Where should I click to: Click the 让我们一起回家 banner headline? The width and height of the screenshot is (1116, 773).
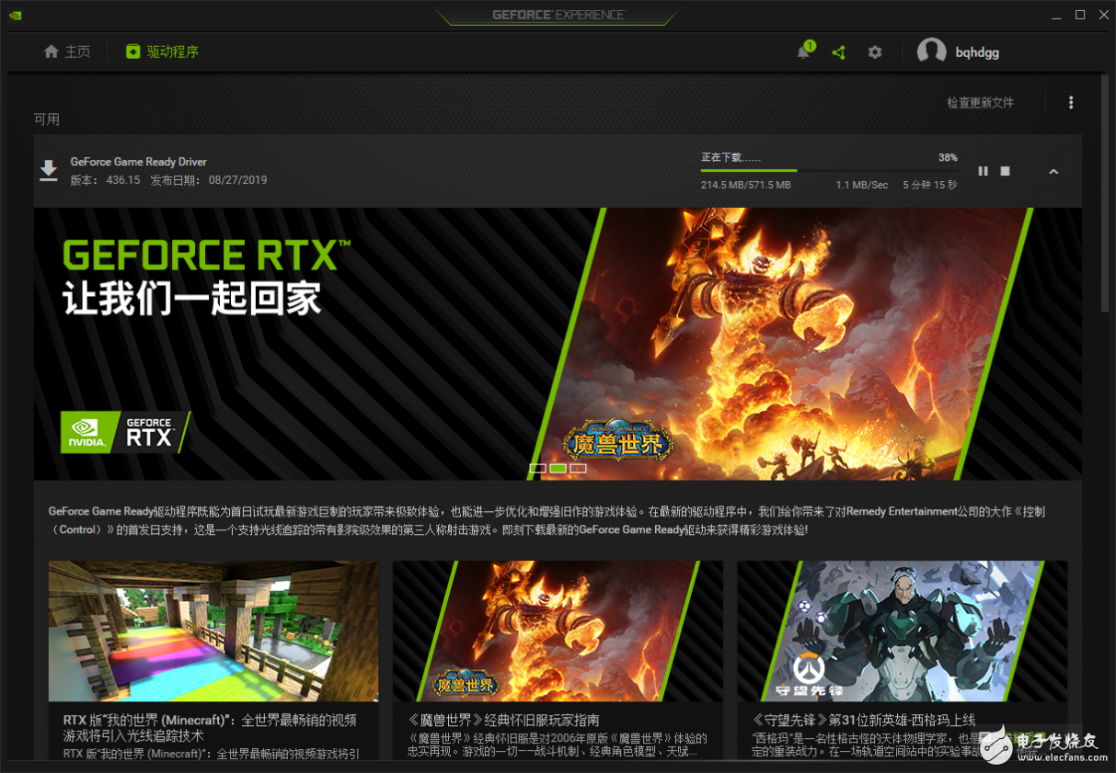point(191,300)
